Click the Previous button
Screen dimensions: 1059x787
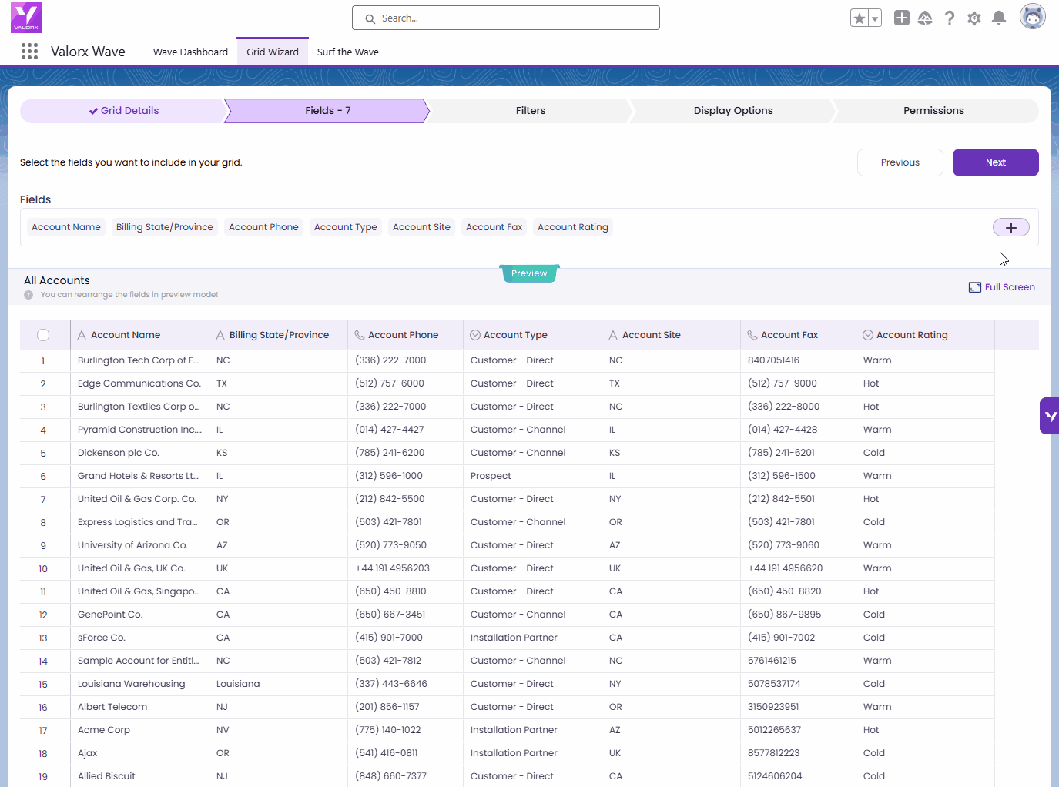click(x=900, y=162)
